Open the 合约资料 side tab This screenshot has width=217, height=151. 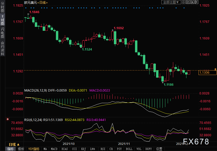[2, 48]
